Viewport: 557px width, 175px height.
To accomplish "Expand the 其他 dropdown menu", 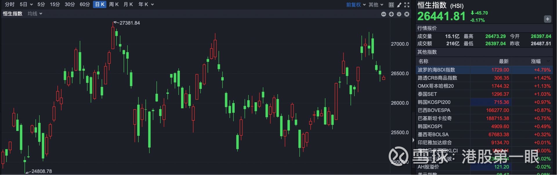I will pos(376,5).
